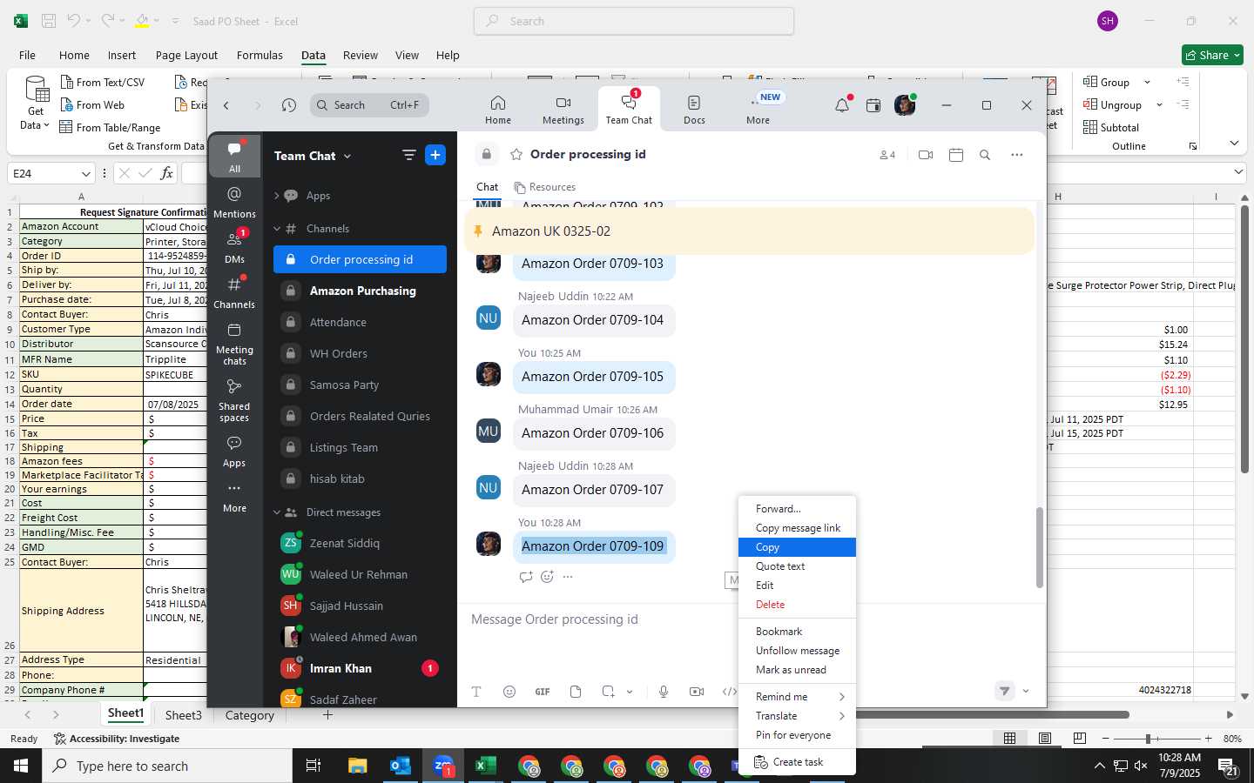Open the WH Orders channel
Viewport: 1254px width, 783px height.
360,353
